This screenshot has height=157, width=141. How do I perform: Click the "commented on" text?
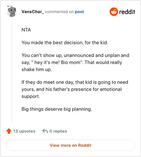59,12
